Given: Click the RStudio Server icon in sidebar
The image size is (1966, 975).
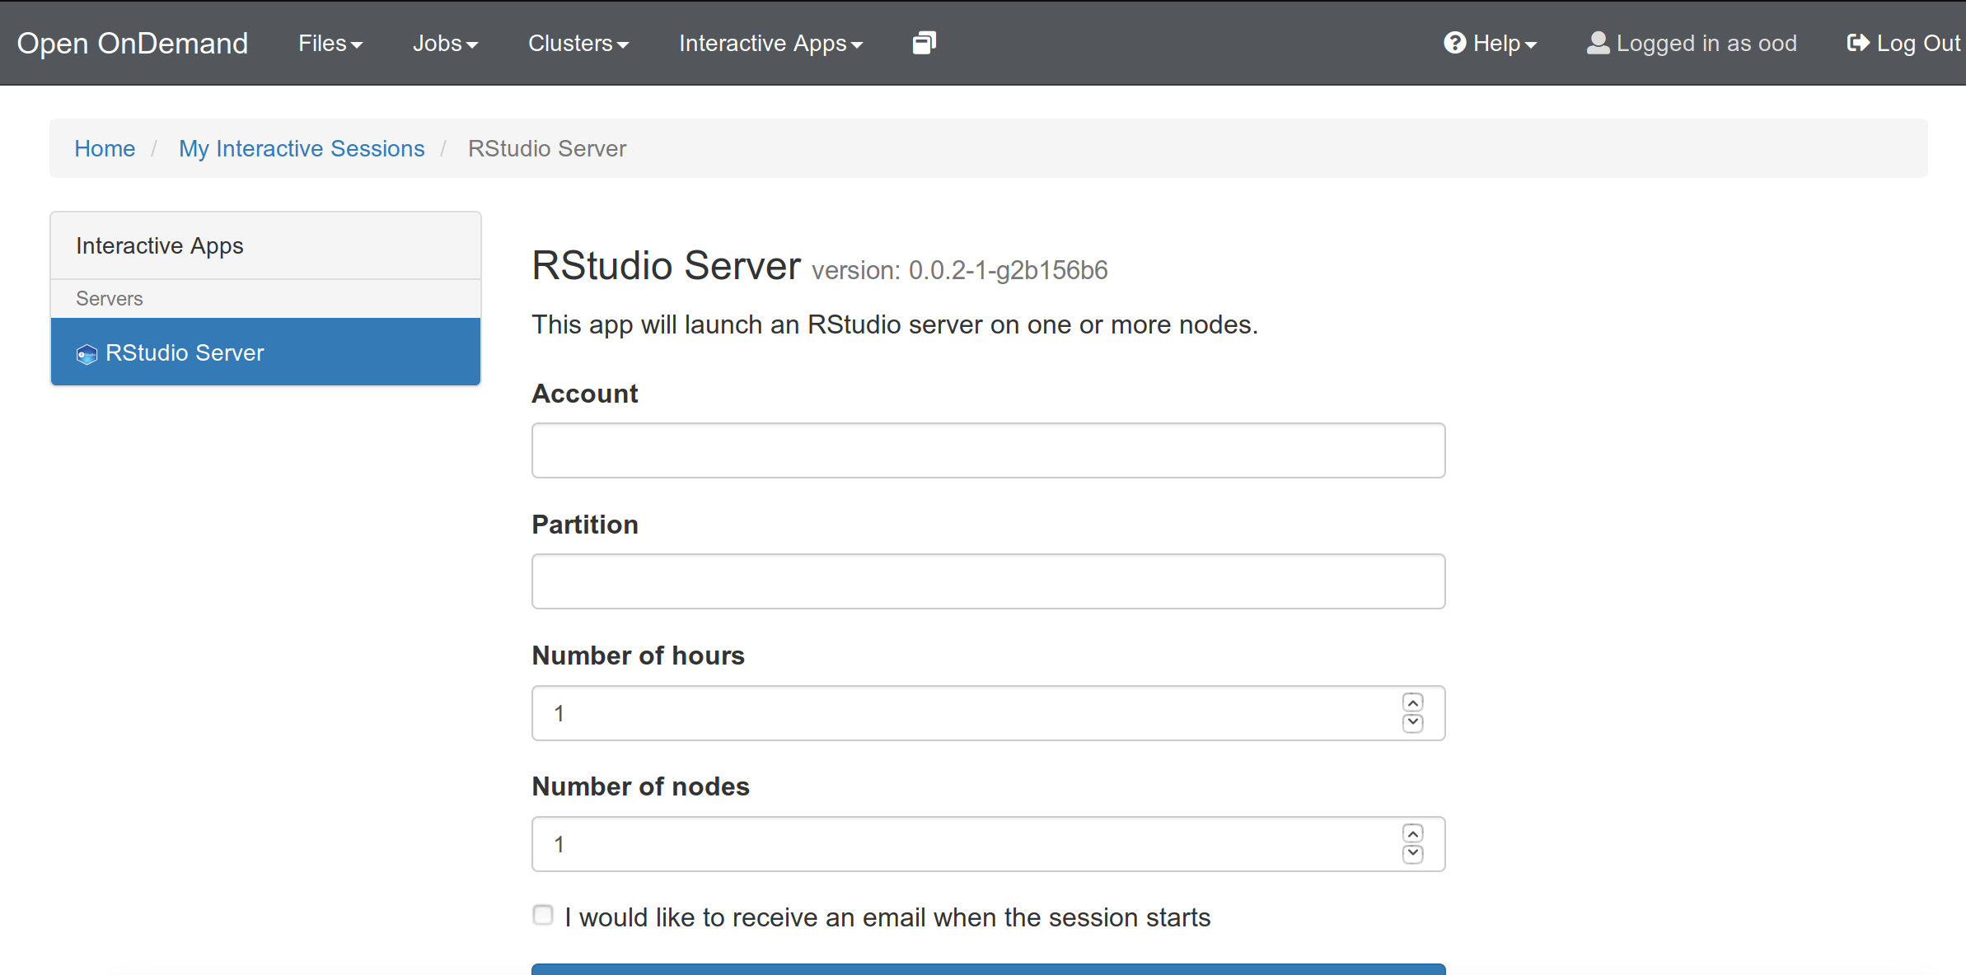Looking at the screenshot, I should [87, 354].
